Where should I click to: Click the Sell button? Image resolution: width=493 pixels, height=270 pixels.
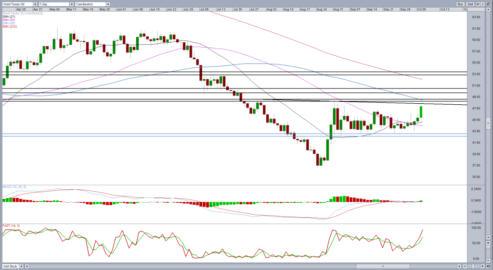[470, 4]
